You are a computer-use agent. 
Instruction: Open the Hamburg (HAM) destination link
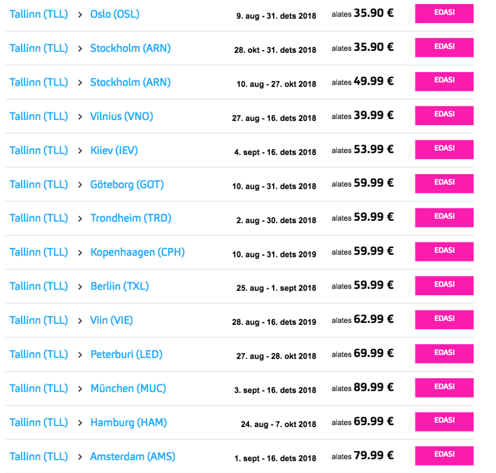click(128, 422)
